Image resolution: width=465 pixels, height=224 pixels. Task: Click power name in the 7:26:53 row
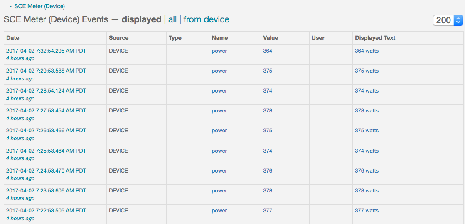(x=219, y=131)
